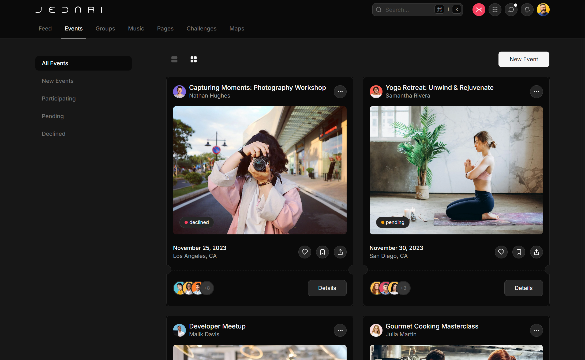Select All Events in sidebar

84,63
